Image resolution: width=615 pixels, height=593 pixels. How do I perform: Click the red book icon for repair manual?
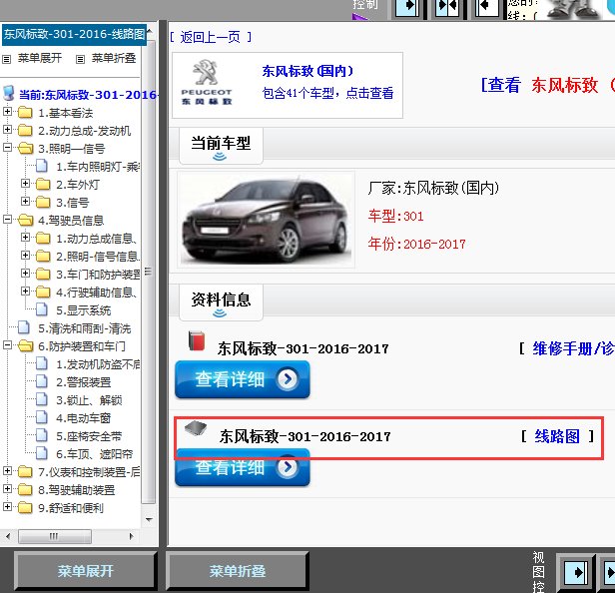197,340
